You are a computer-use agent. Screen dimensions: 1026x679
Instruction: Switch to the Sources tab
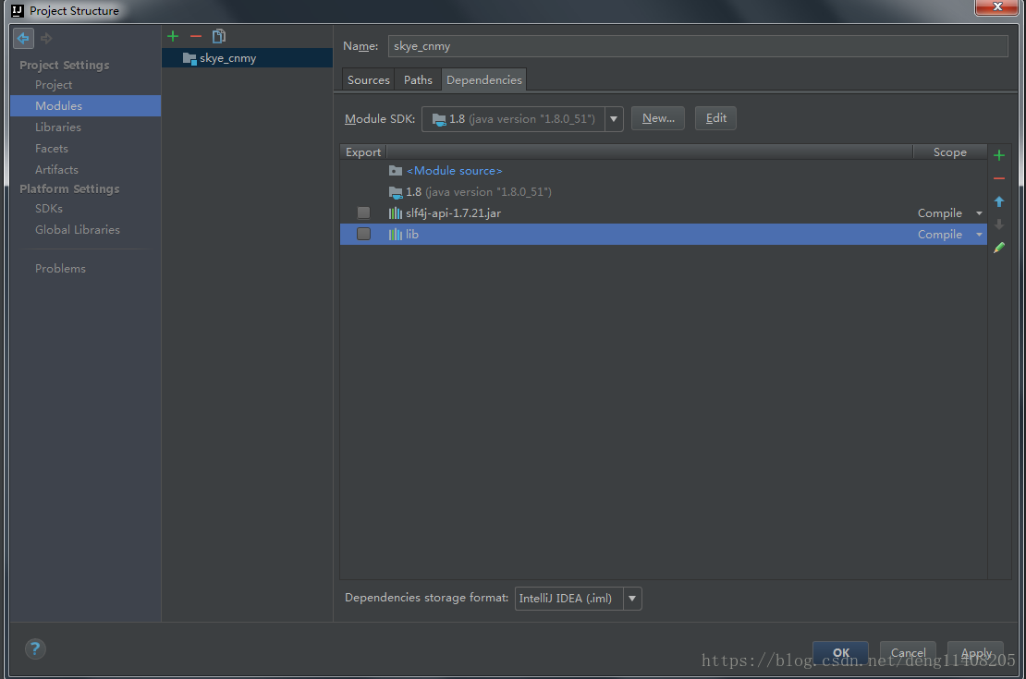pyautogui.click(x=369, y=79)
